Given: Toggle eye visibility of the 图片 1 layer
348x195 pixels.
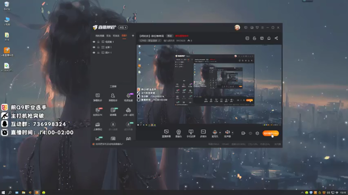Looking at the screenshot, I should pyautogui.click(x=94, y=53).
